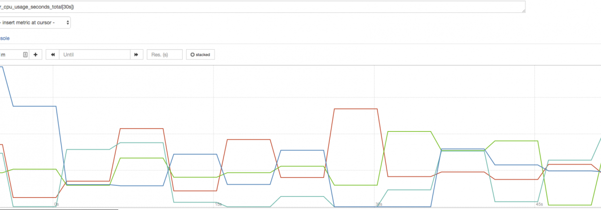Grab the query box resize handle

coord(523,10)
